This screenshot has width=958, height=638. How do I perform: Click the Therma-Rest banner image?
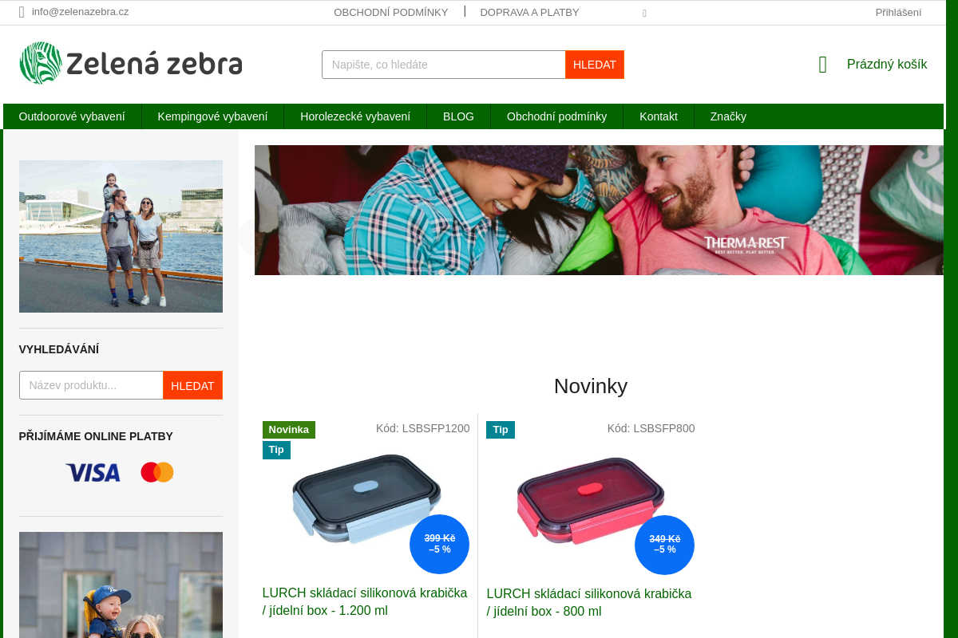pos(599,210)
